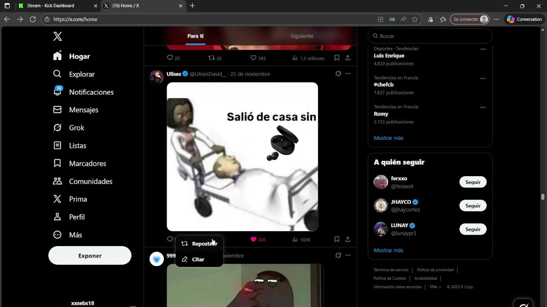The height and width of the screenshot is (307, 547).
Task: Open Política de privacidad link
Action: point(435,270)
